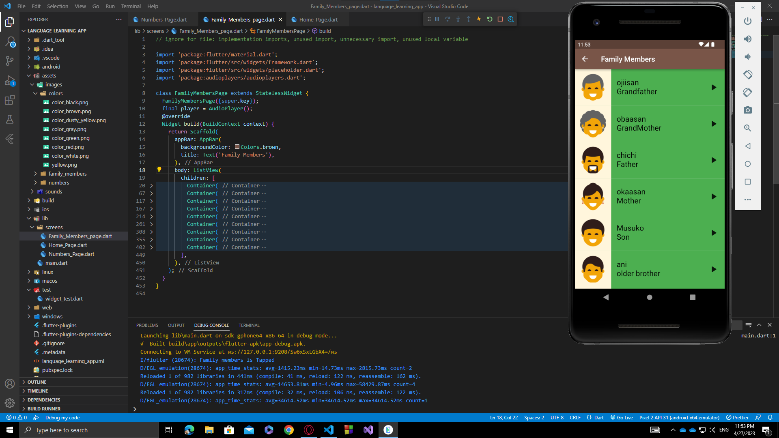Switch to the Numbers_Page.dart tab
The width and height of the screenshot is (779, 438).
(x=164, y=19)
